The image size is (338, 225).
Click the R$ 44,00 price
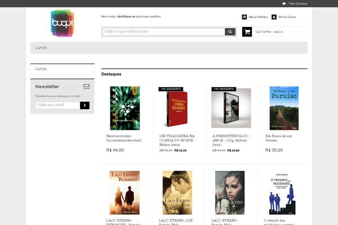coord(115,150)
